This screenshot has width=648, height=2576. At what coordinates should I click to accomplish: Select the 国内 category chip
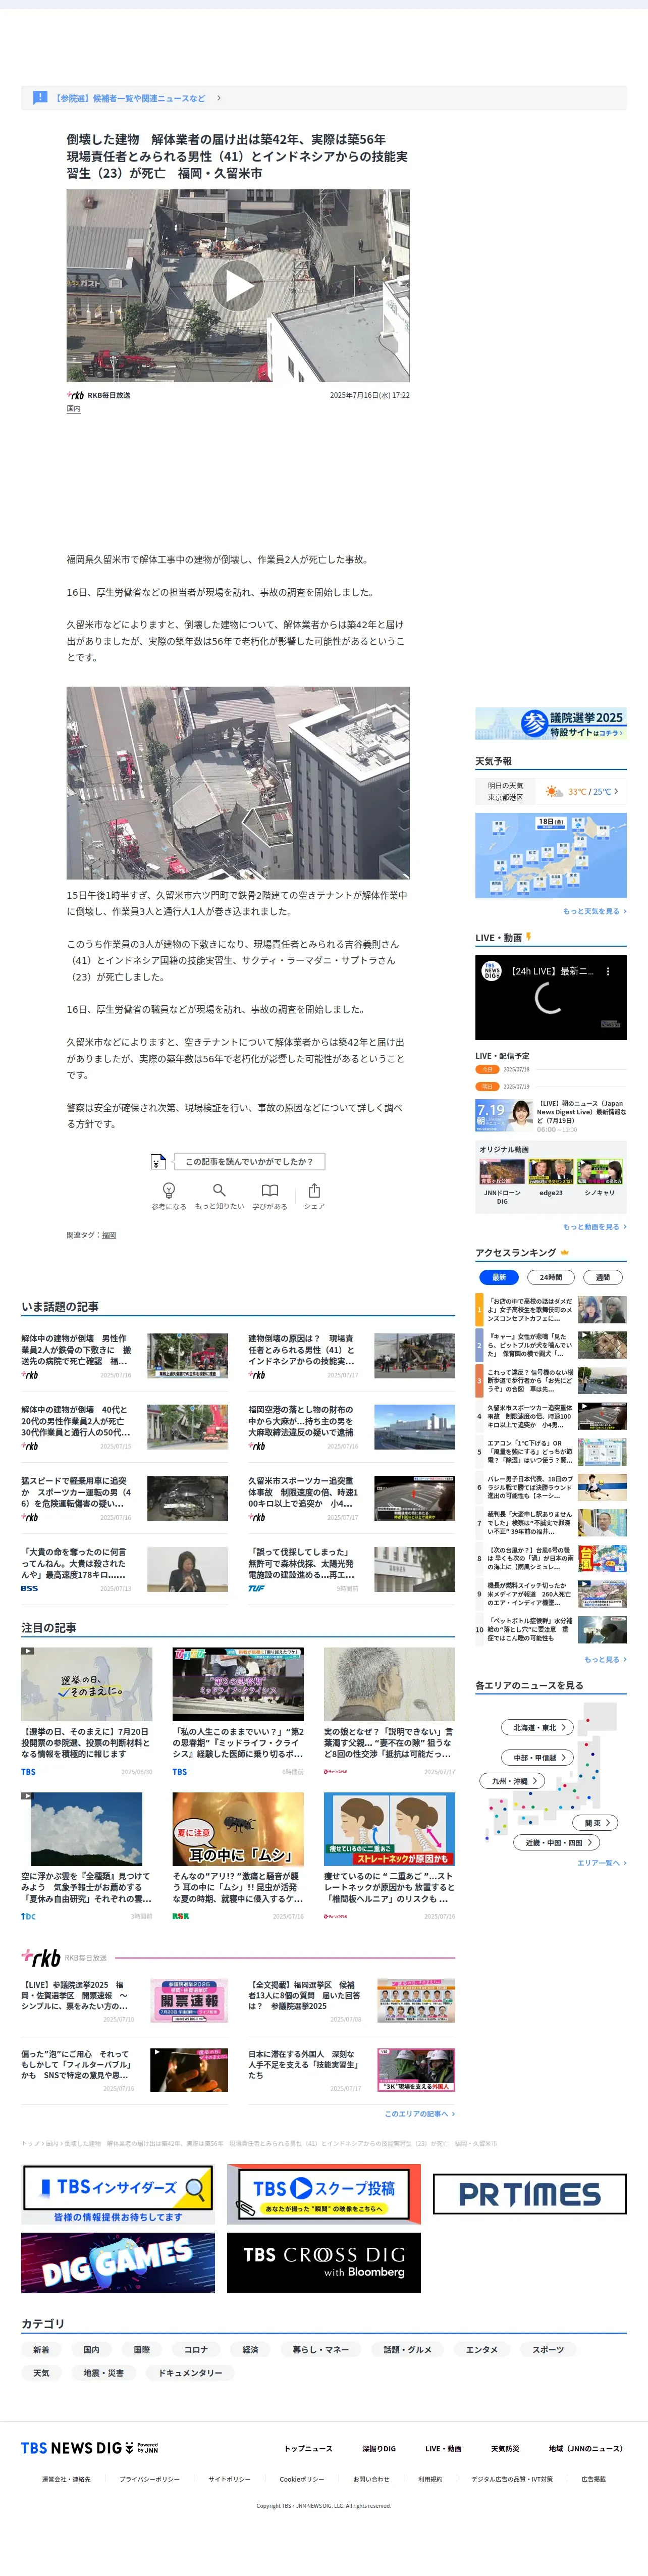pos(91,2350)
